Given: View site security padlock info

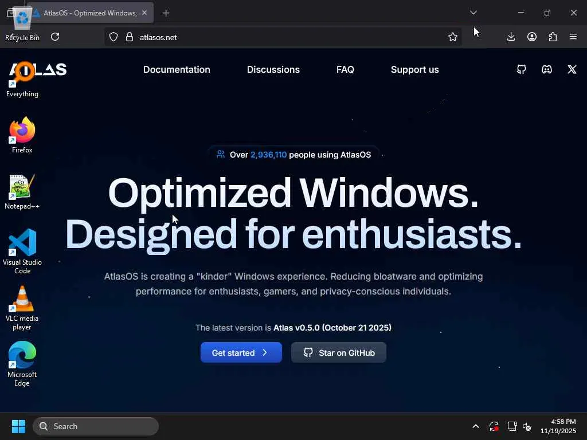Looking at the screenshot, I should coord(130,37).
